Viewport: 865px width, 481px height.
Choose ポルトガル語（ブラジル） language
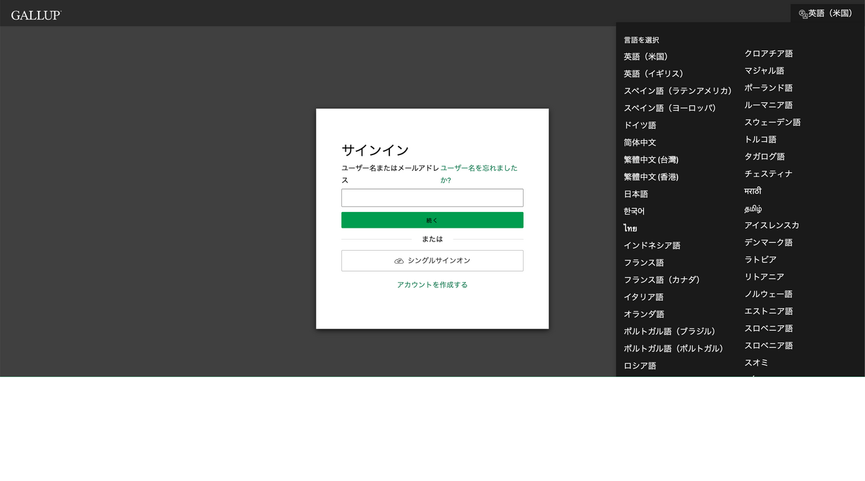(x=670, y=331)
